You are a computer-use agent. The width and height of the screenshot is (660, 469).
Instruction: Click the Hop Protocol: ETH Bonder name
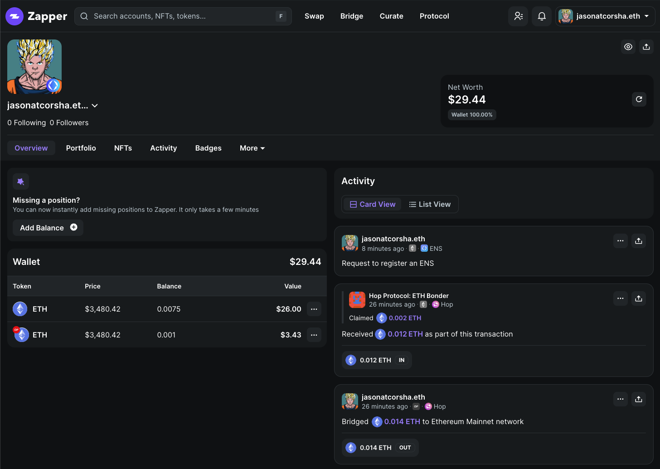click(x=409, y=296)
